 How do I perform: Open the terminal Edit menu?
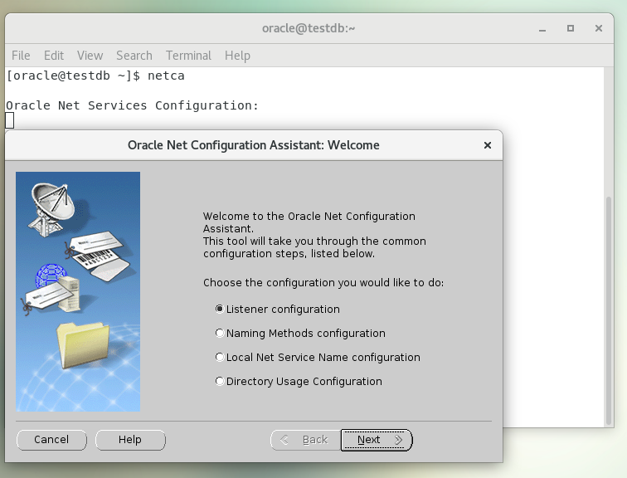click(x=54, y=56)
